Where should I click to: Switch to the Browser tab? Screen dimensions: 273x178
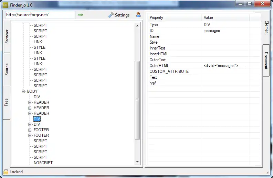tap(7, 36)
